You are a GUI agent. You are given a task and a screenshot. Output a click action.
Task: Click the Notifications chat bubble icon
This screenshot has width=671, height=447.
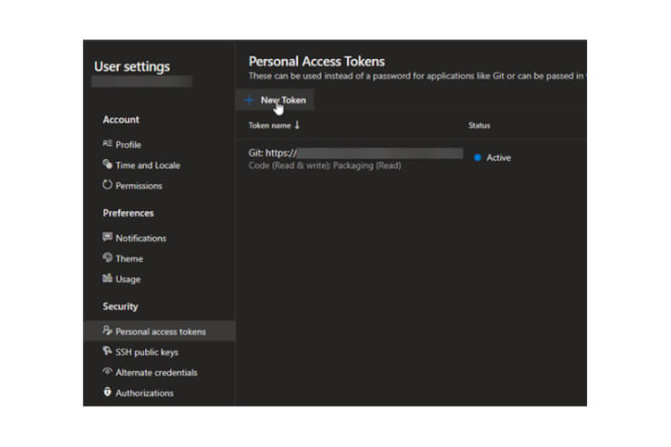(x=107, y=238)
